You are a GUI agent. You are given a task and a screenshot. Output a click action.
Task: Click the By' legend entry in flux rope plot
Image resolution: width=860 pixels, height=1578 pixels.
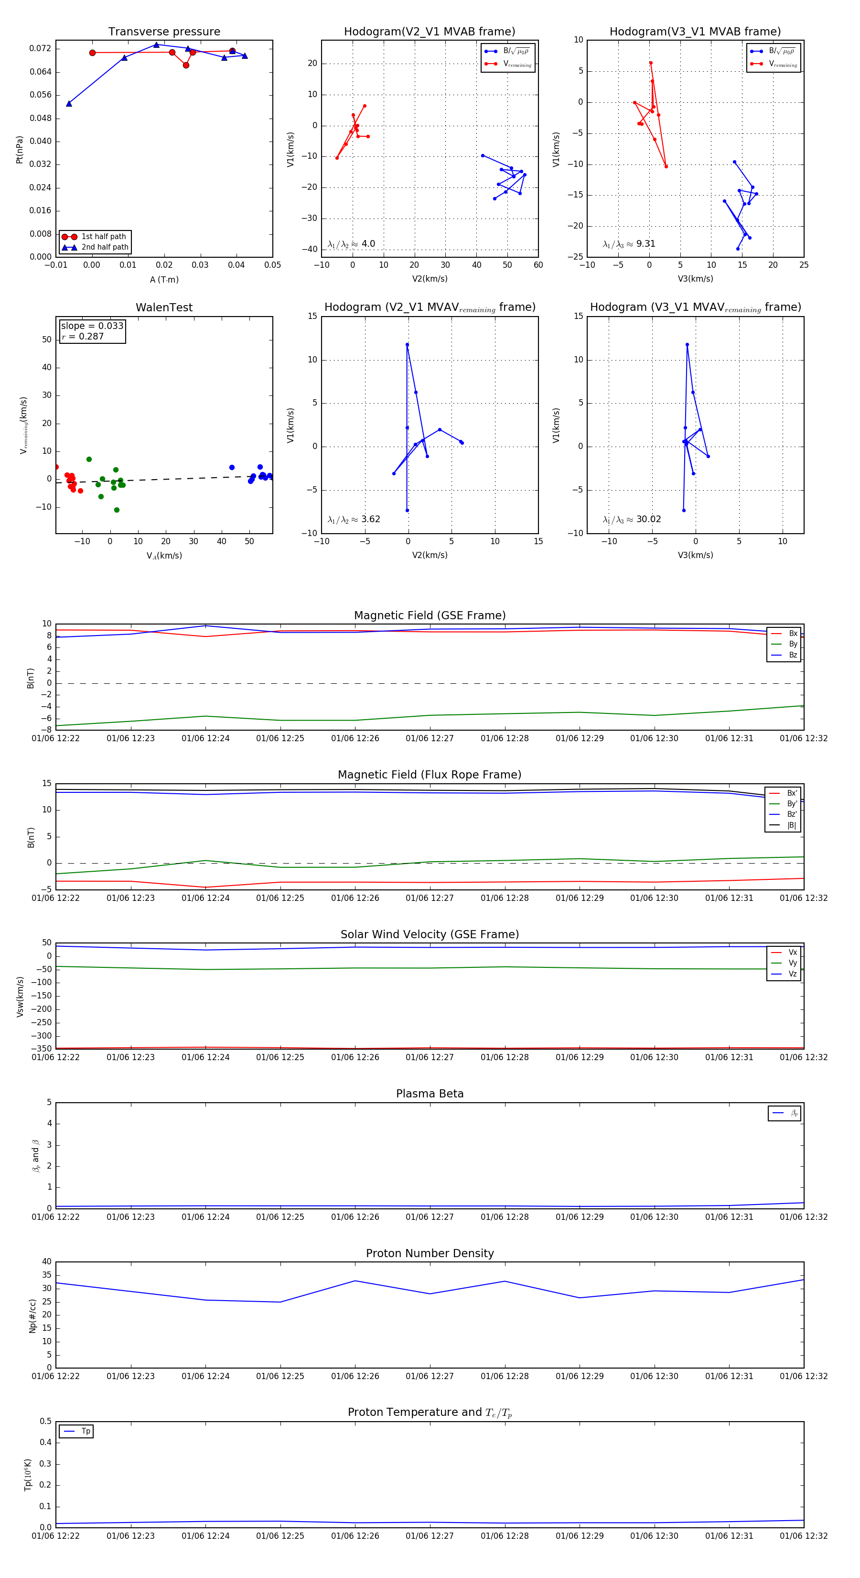coord(783,804)
